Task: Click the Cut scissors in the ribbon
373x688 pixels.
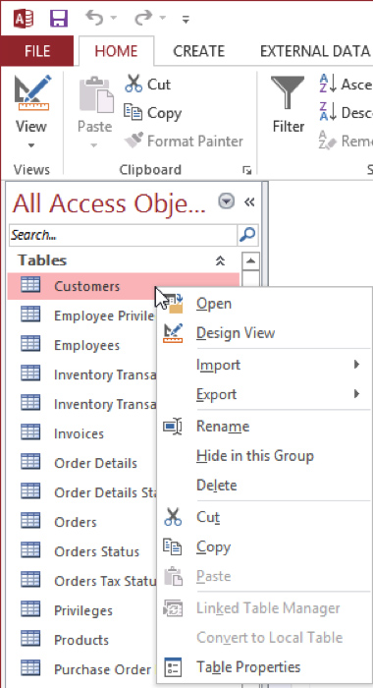Action: click(x=133, y=84)
